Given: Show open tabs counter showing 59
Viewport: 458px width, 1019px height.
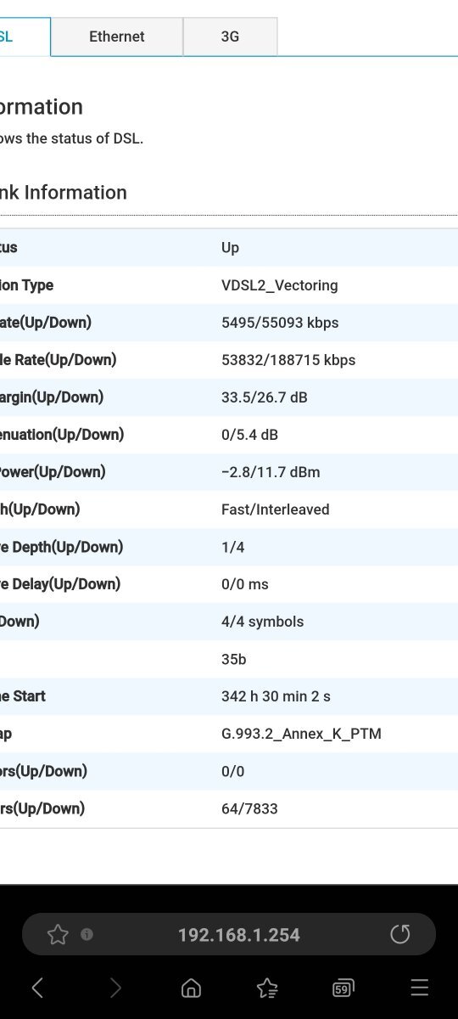Looking at the screenshot, I should [x=343, y=988].
